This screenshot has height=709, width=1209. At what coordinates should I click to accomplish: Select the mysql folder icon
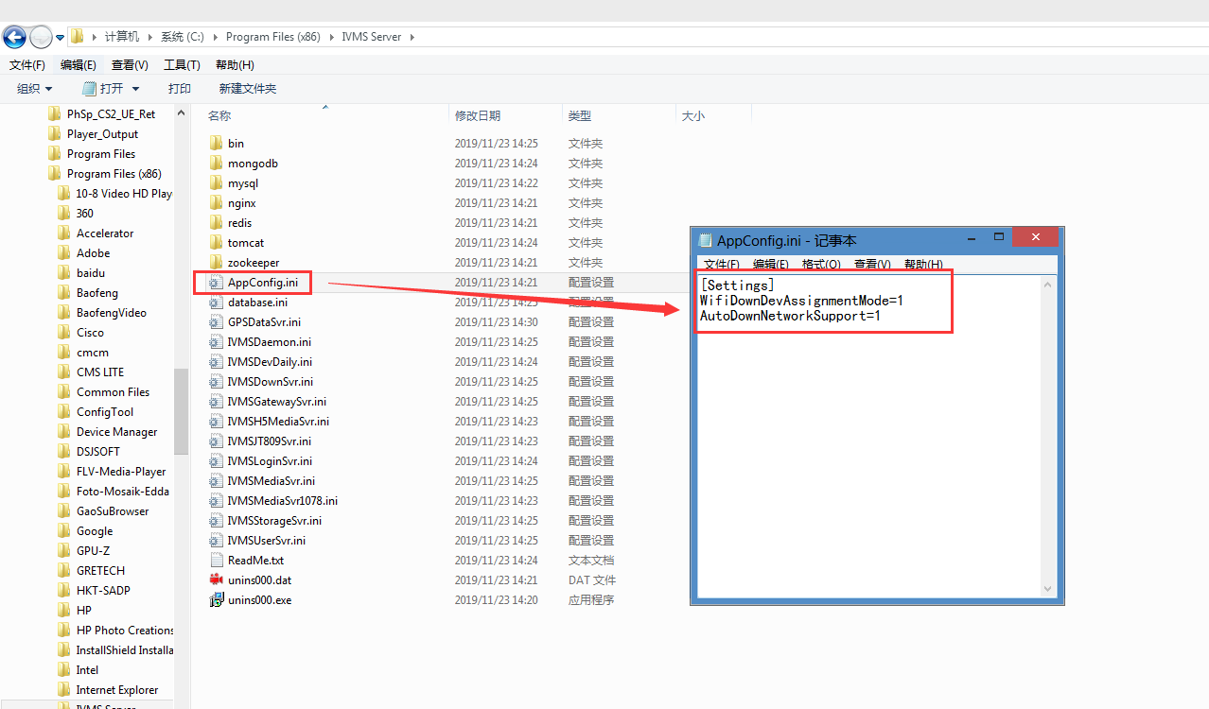(x=215, y=183)
